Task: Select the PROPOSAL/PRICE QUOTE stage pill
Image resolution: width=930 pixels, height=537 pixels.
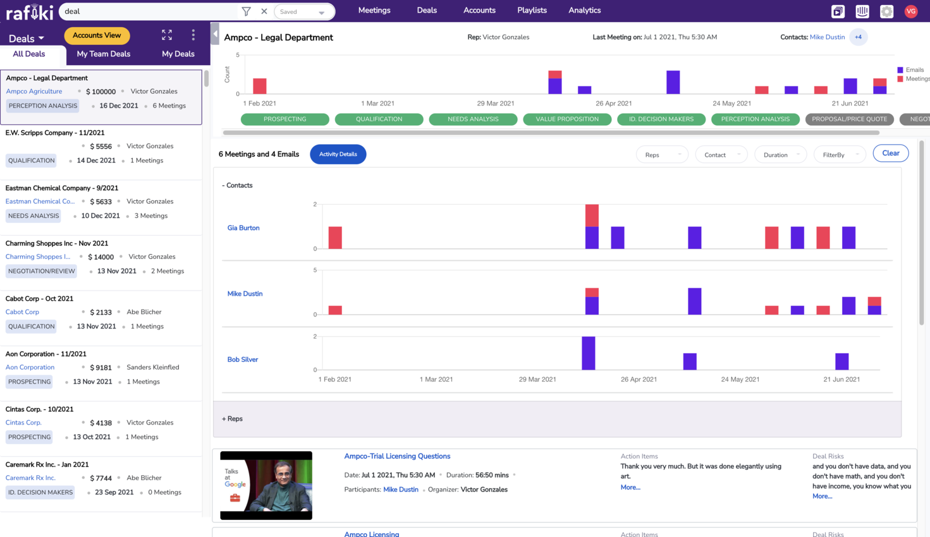Action: click(850, 119)
